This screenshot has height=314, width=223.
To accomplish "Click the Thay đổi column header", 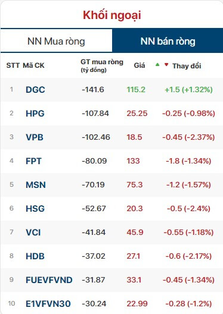I will [x=187, y=65].
